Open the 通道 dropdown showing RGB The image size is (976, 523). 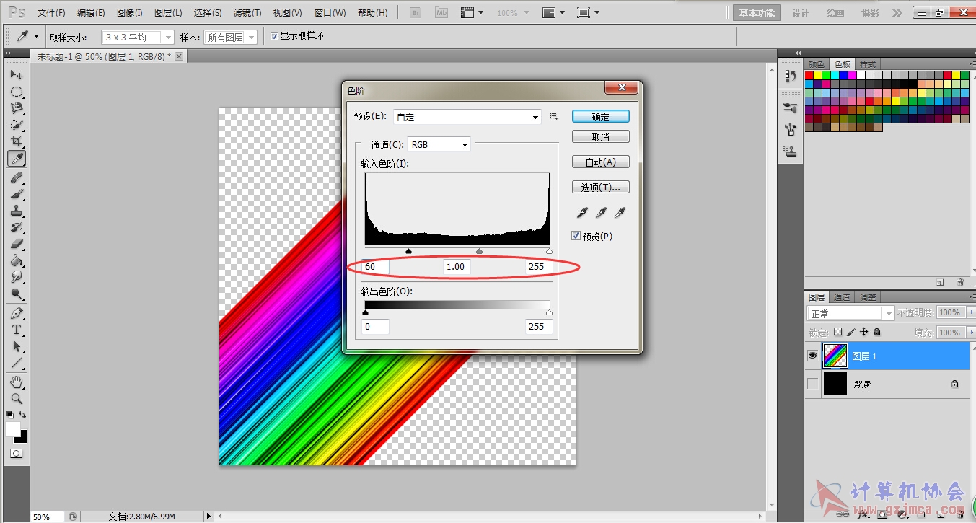439,144
